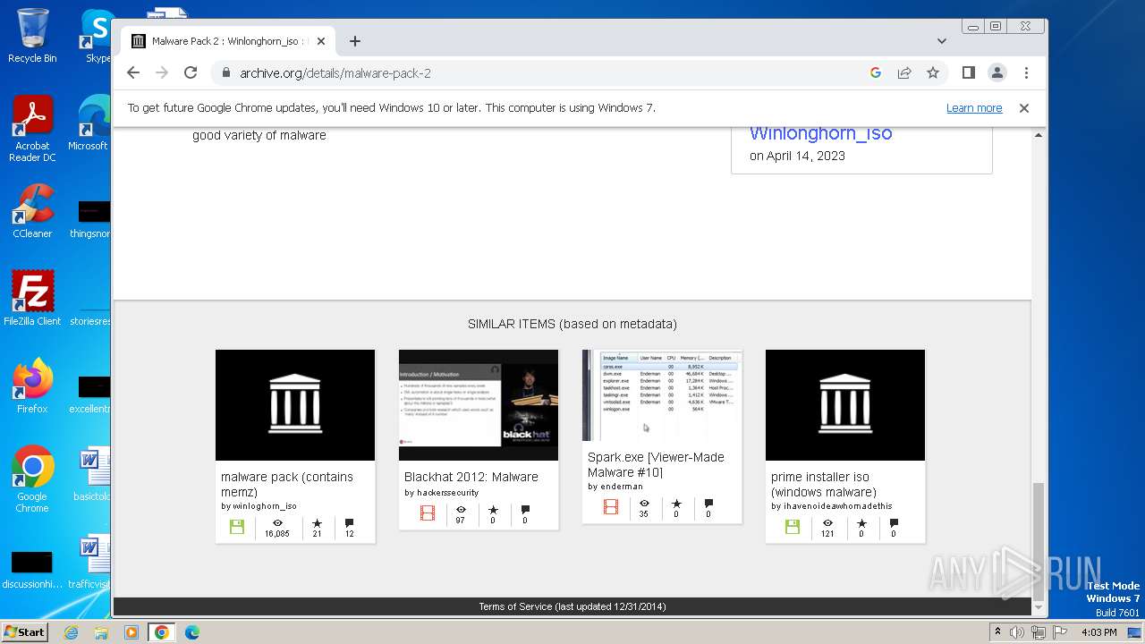The width and height of the screenshot is (1145, 644).
Task: Click movie film icon on Spark.exe card
Action: pyautogui.click(x=611, y=507)
